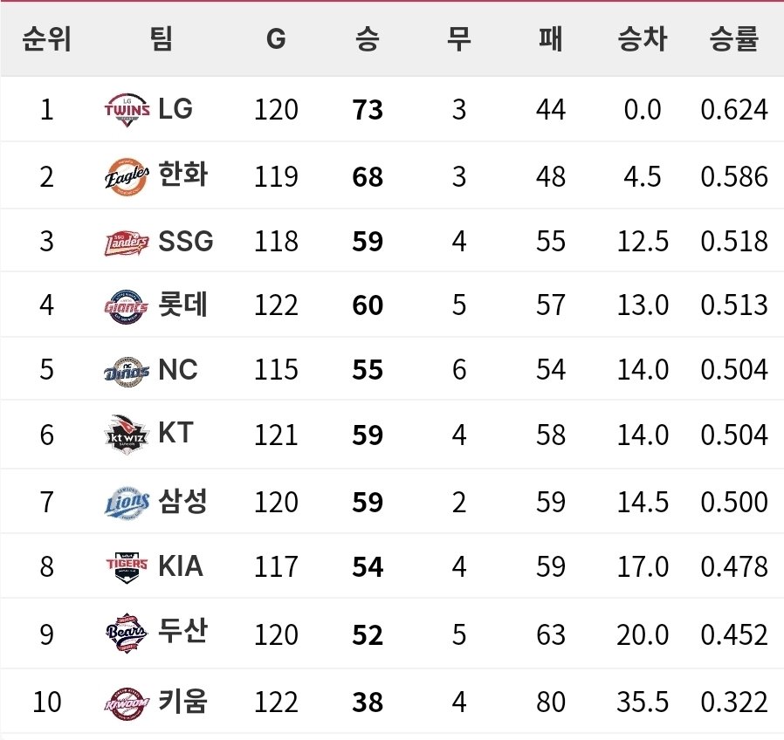Sort by the 승률 column header
The image size is (784, 740).
733,39
